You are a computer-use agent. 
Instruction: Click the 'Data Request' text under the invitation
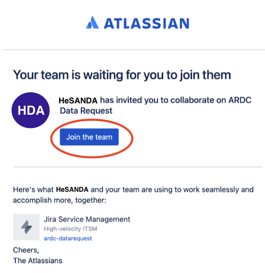tap(86, 111)
